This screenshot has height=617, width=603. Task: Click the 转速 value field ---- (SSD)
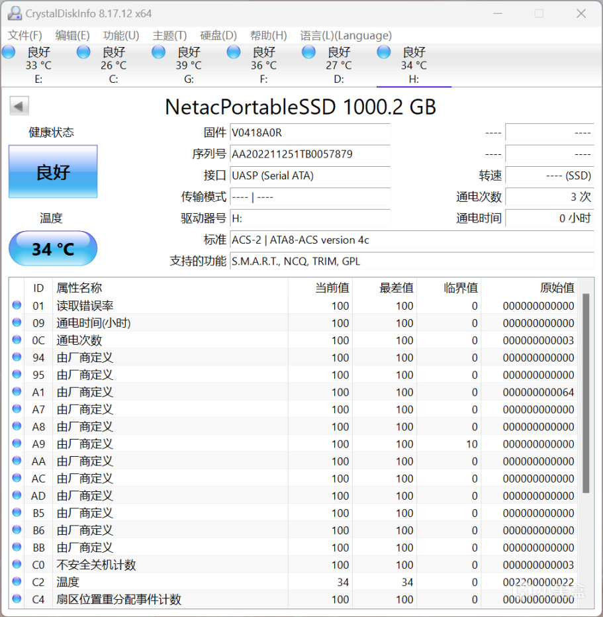(x=549, y=175)
